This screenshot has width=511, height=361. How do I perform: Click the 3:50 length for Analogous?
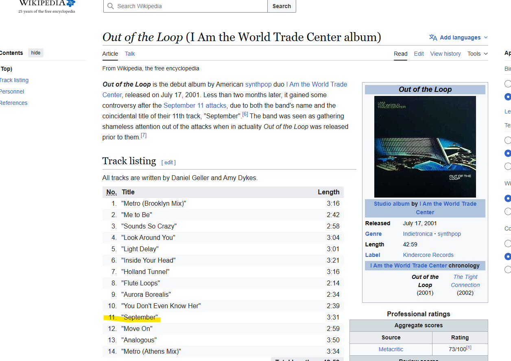(333, 340)
